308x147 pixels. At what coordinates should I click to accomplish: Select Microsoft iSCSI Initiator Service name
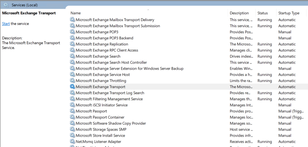tap(102, 105)
